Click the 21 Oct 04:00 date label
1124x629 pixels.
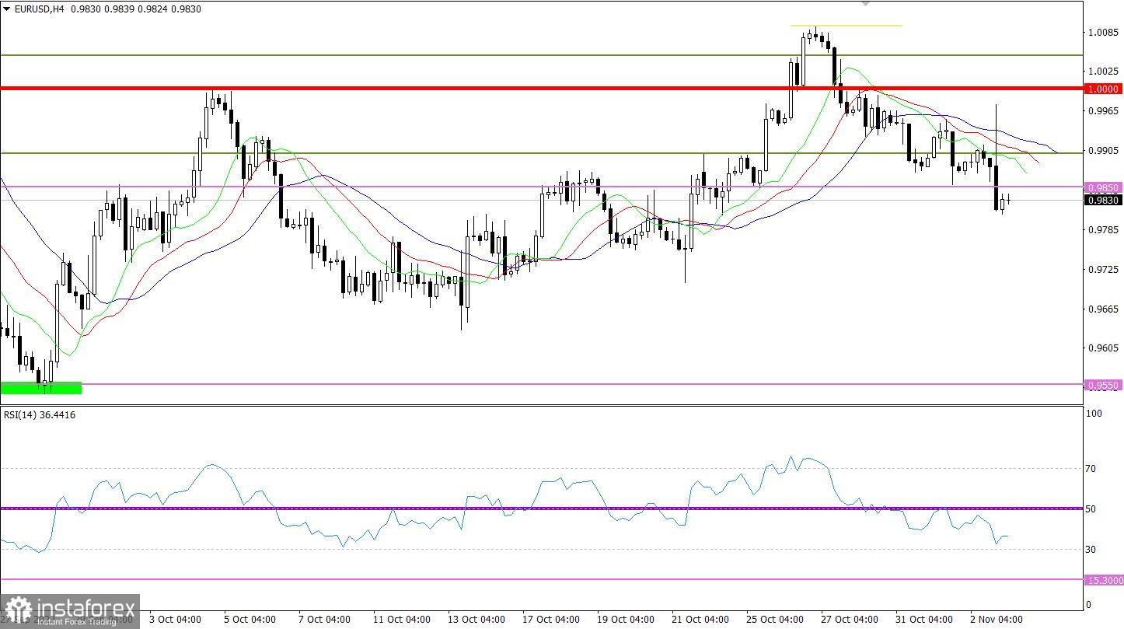pyautogui.click(x=700, y=620)
